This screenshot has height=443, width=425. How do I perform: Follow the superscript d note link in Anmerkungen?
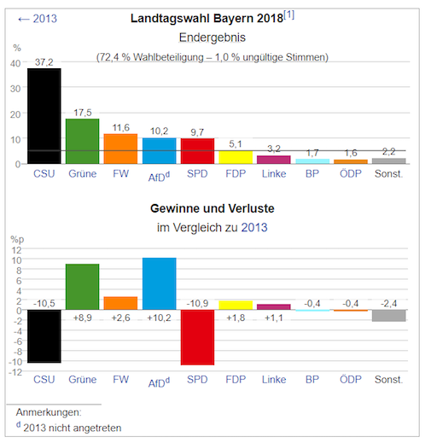click(x=19, y=425)
